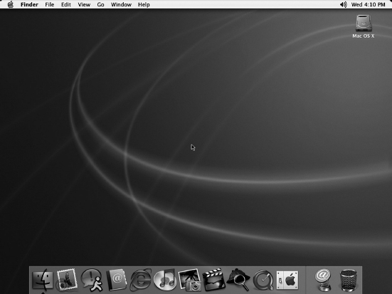Open System Preferences from the Dock
The image size is (392, 294).
coord(287,280)
